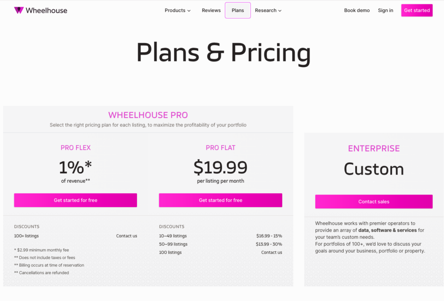Click the PRO FLAT plan title
Screen dimensions: 444x301
point(220,148)
